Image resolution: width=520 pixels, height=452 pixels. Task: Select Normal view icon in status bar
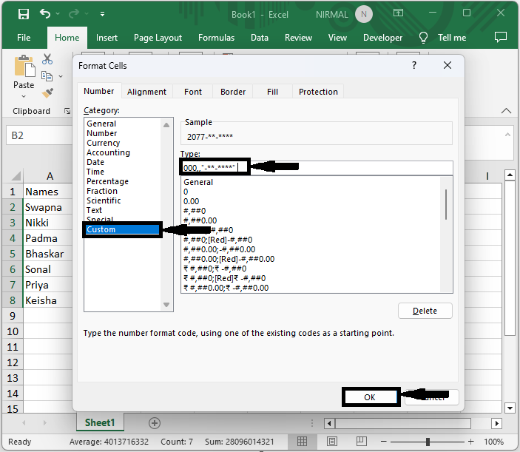click(x=302, y=442)
